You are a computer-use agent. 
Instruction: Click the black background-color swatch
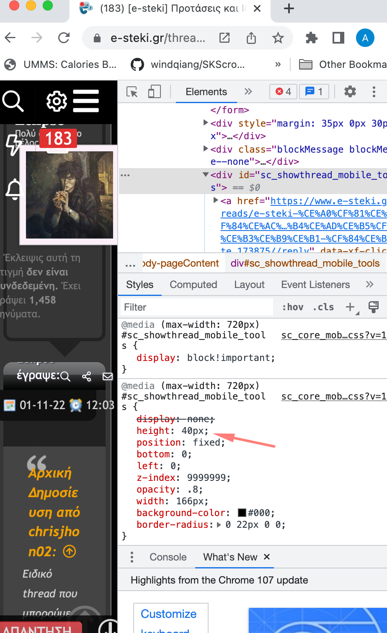242,513
